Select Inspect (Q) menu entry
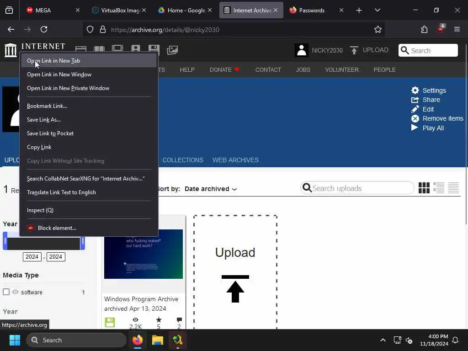The height and width of the screenshot is (351, 468). [89, 210]
